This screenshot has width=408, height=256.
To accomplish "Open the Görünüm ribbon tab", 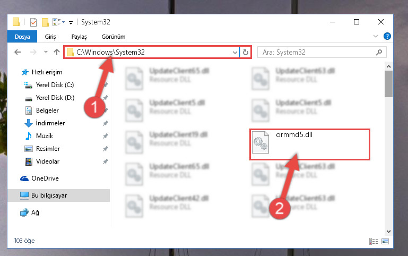I will click(x=114, y=37).
